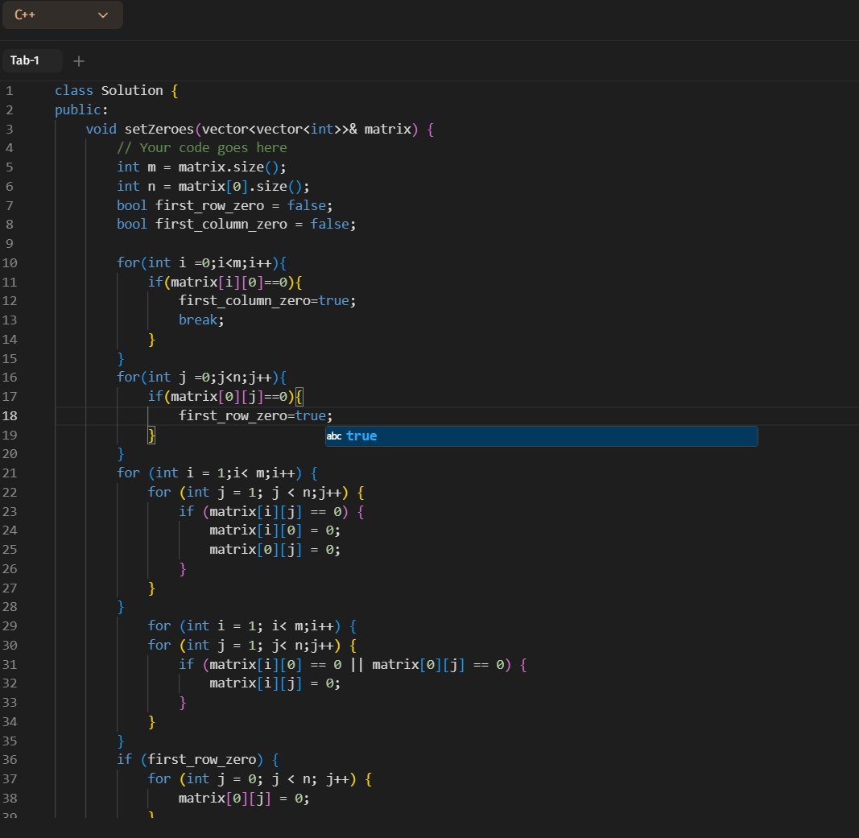The width and height of the screenshot is (859, 838).
Task: Click line number 18 in the gutter
Action: 10,415
